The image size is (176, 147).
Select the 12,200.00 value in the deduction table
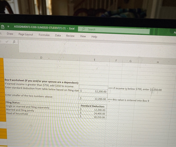tap(93, 110)
